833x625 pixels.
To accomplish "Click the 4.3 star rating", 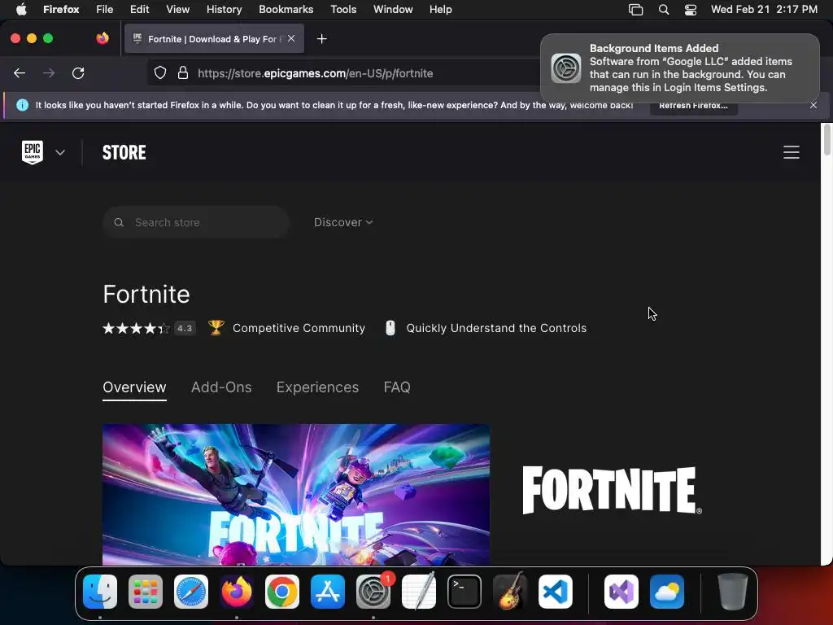I will coord(149,328).
